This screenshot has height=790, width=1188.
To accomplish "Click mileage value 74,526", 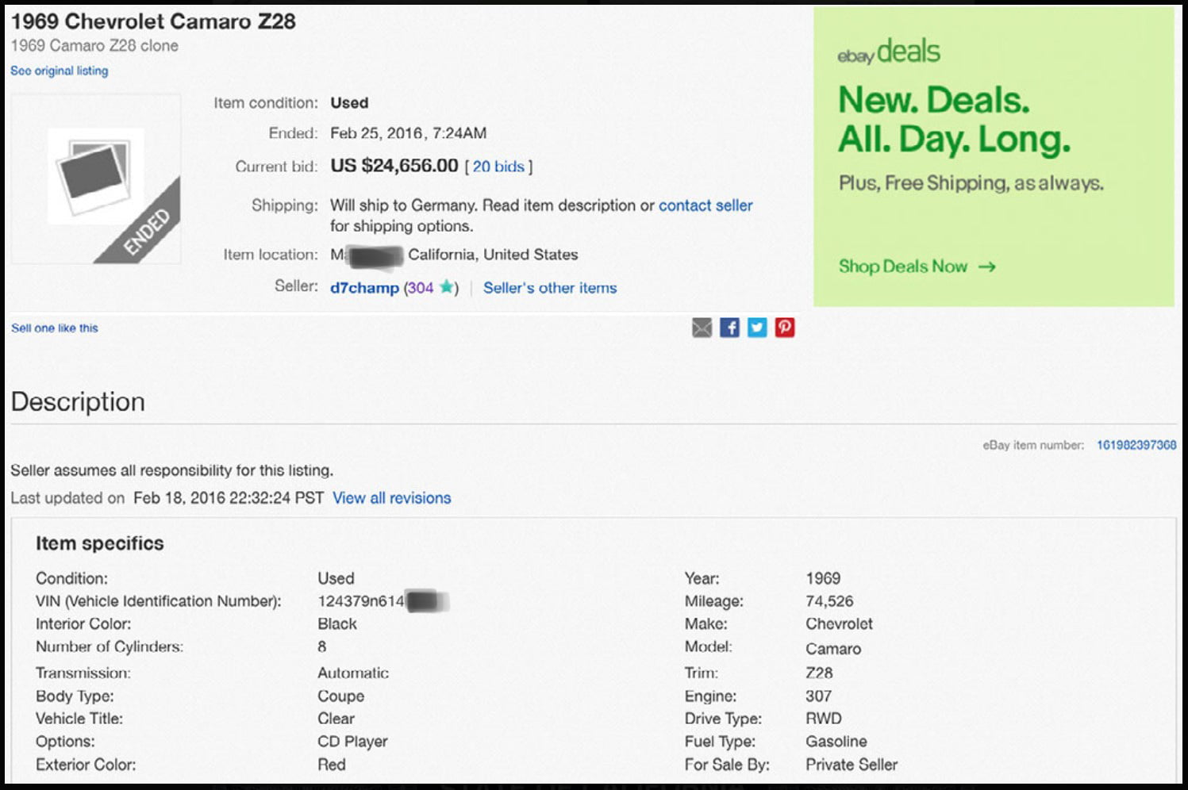I will tap(829, 601).
